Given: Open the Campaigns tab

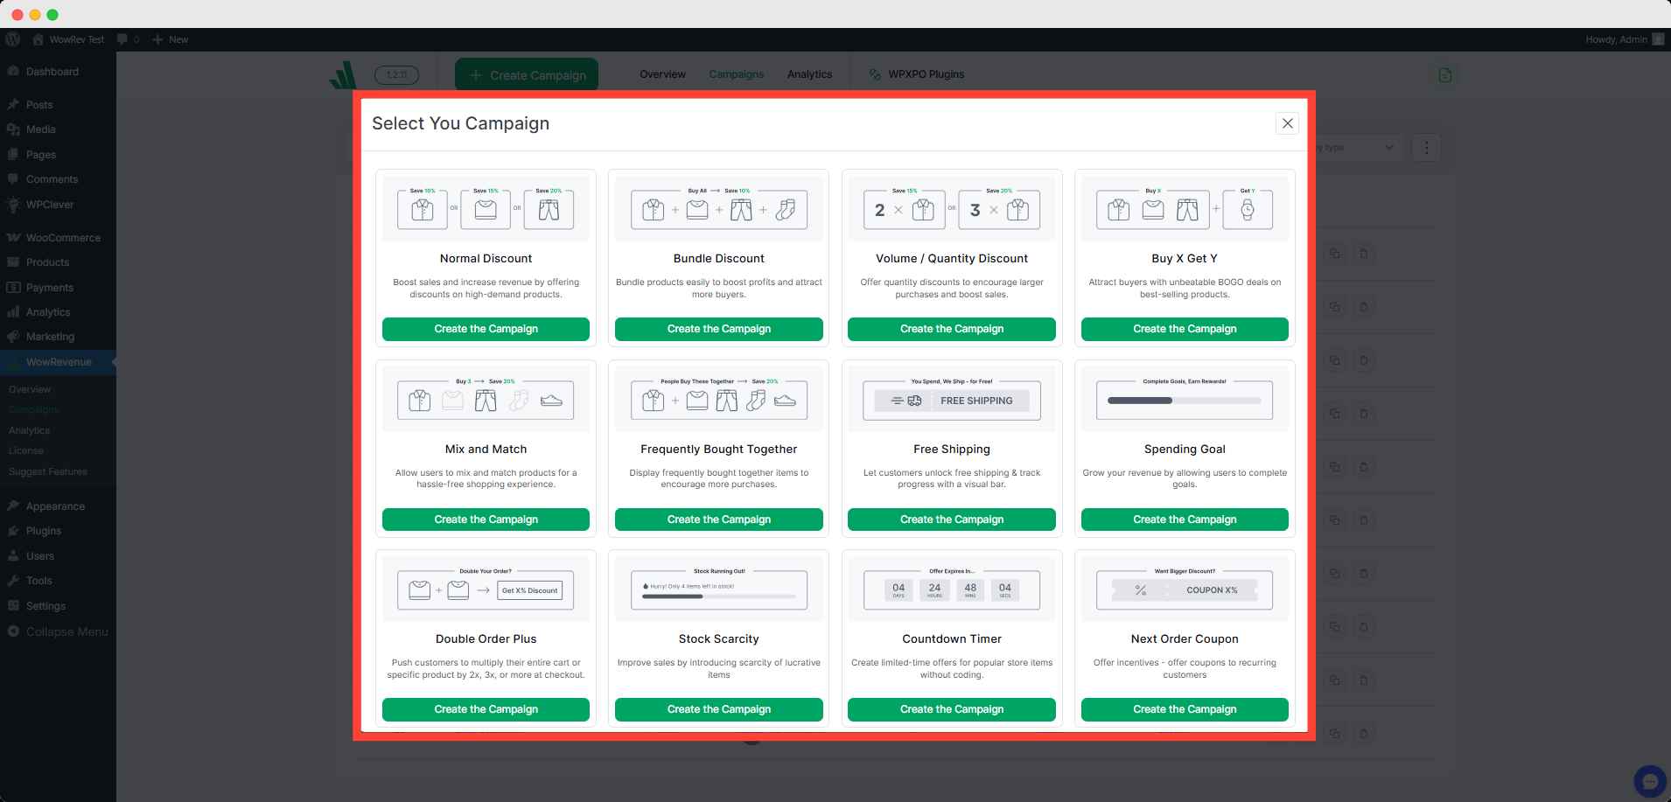Looking at the screenshot, I should tap(736, 74).
